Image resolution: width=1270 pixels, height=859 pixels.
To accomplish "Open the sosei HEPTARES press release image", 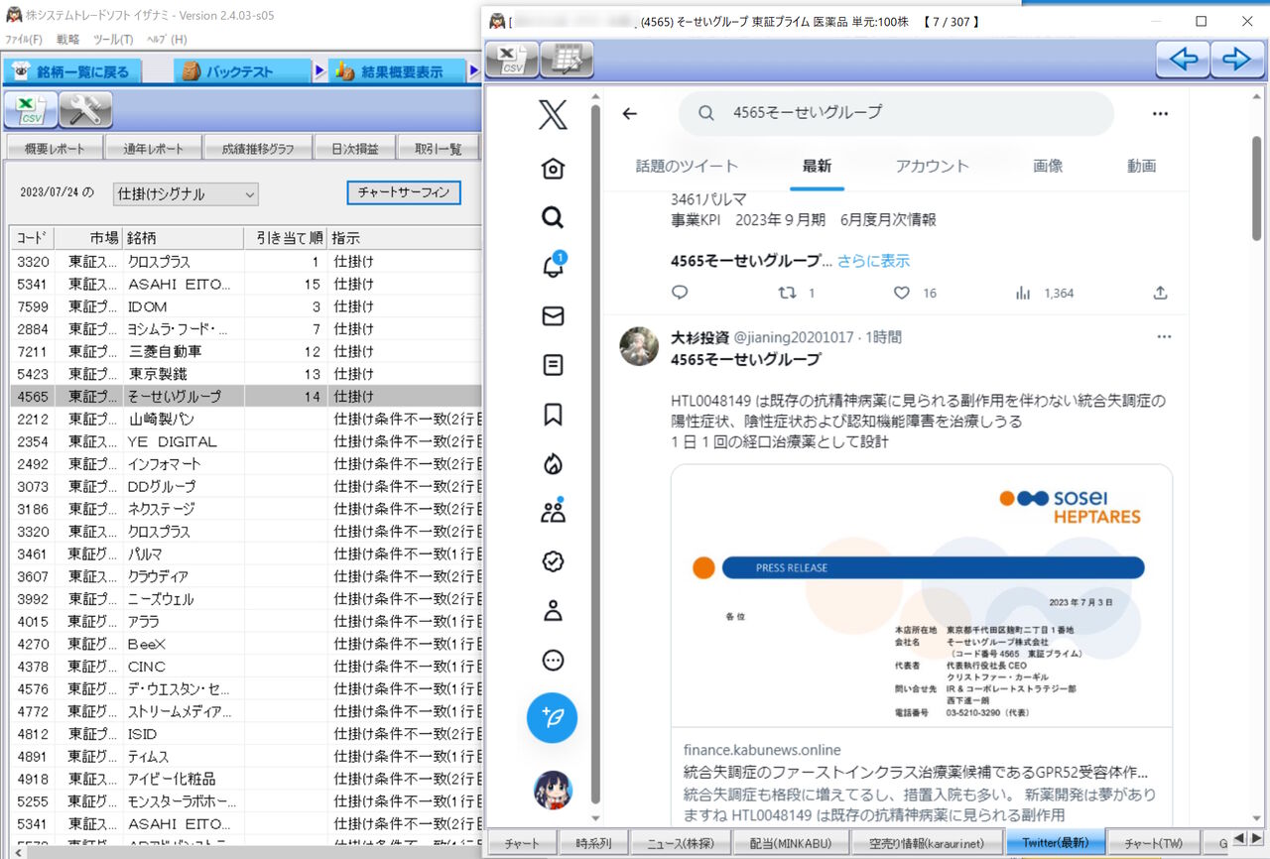I will click(922, 595).
